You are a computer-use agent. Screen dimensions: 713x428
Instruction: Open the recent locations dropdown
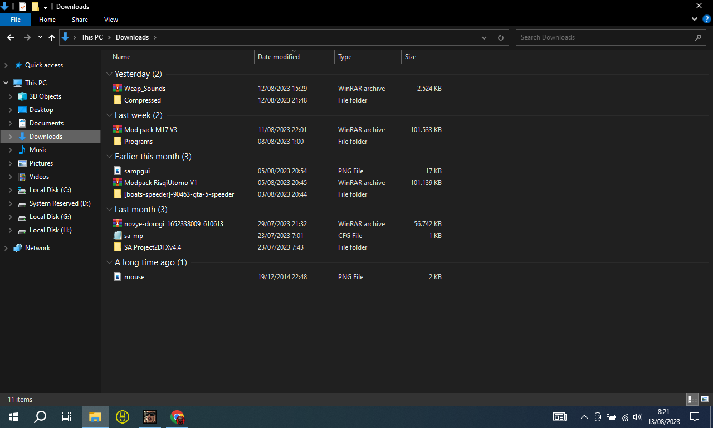pyautogui.click(x=40, y=37)
